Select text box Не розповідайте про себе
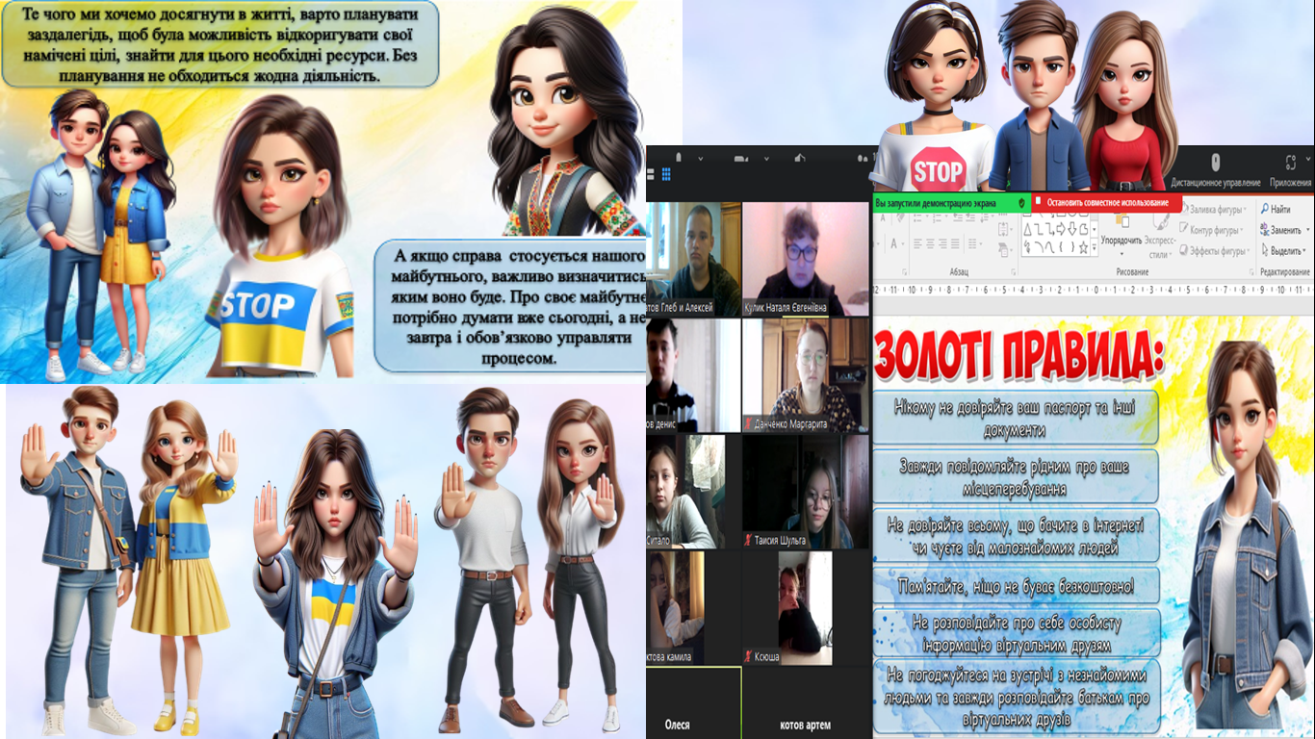Screen dimensions: 1315x739 coord(1016,632)
